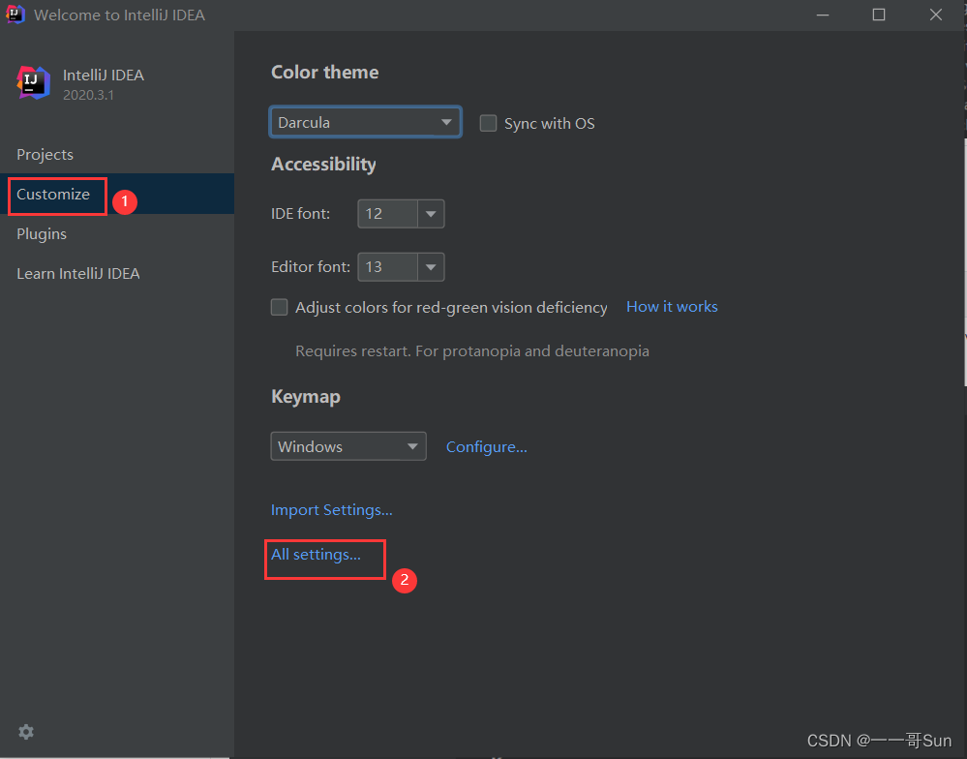Click the IntelliJ IDEA logo in sidebar
Viewport: 967px width, 759px height.
click(33, 82)
